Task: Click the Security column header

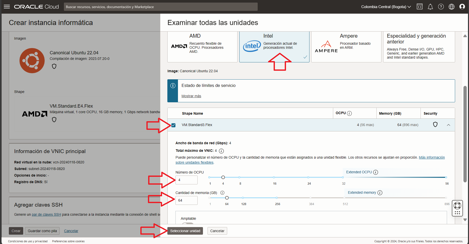Action: pyautogui.click(x=430, y=113)
